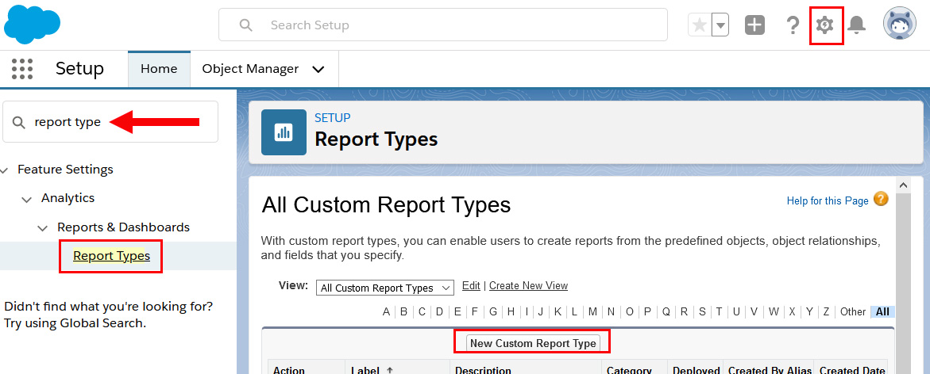Click the Favorites star icon
Image resolution: width=930 pixels, height=374 pixels.
[x=699, y=25]
